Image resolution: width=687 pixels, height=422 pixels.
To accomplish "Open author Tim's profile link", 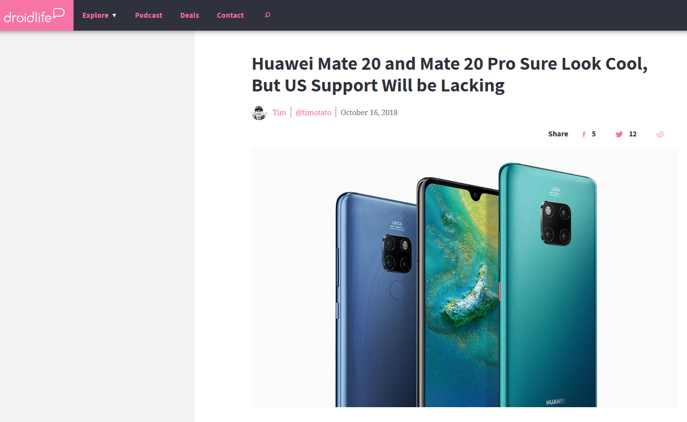I will point(279,113).
